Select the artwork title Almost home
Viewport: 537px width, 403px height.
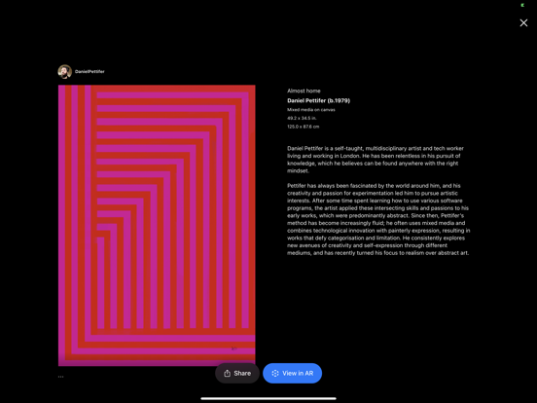[x=304, y=91]
